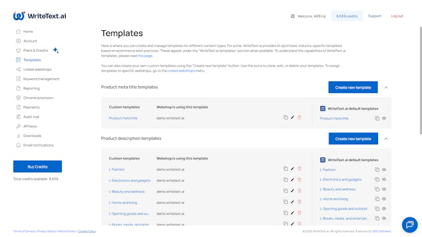Collapse the Product meta title templates section

386,87
